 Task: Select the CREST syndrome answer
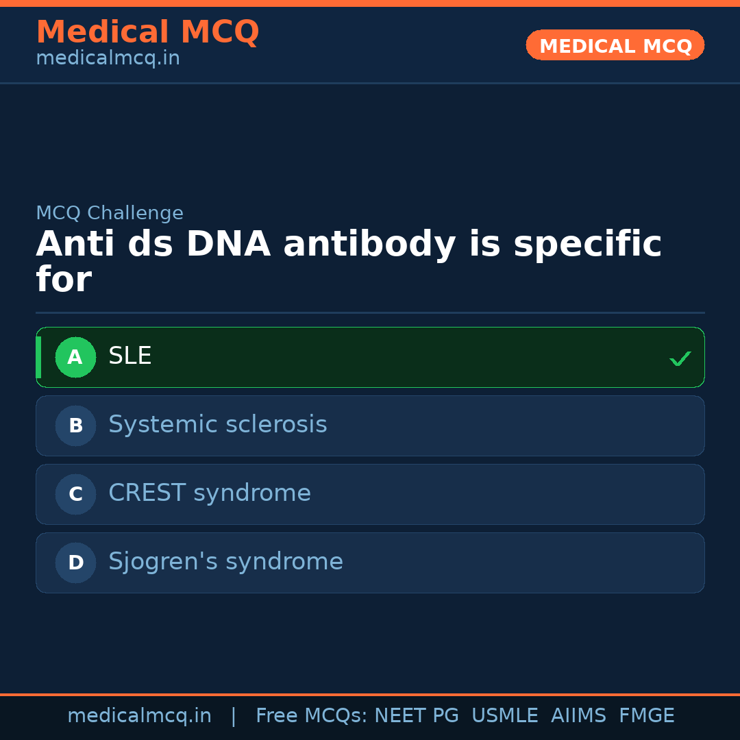210,493
